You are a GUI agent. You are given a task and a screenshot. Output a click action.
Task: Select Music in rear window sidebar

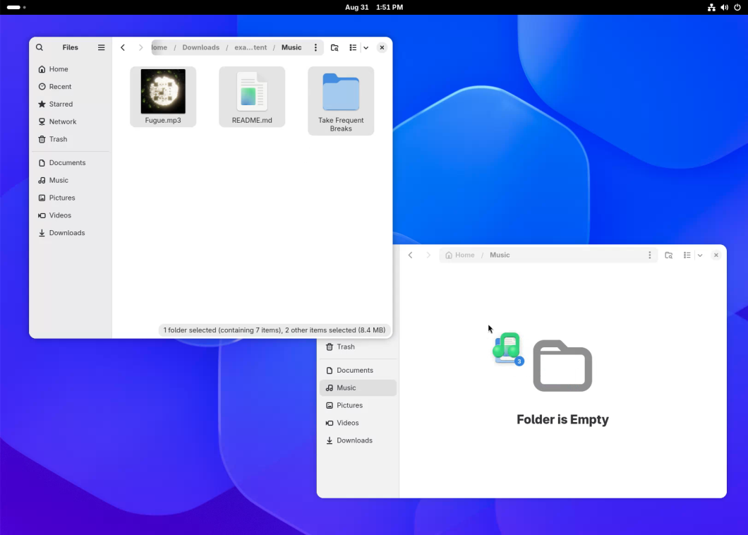click(x=358, y=388)
